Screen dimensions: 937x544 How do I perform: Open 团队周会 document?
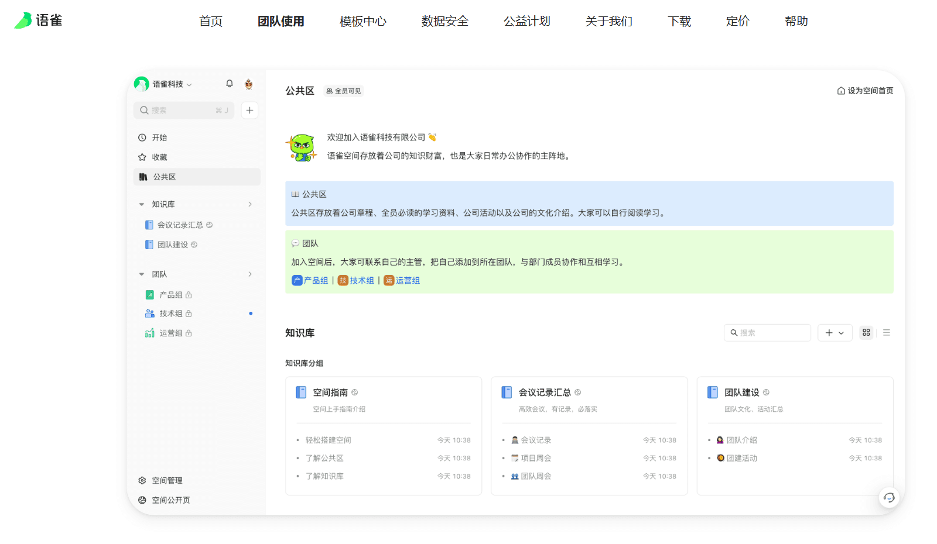[531, 476]
